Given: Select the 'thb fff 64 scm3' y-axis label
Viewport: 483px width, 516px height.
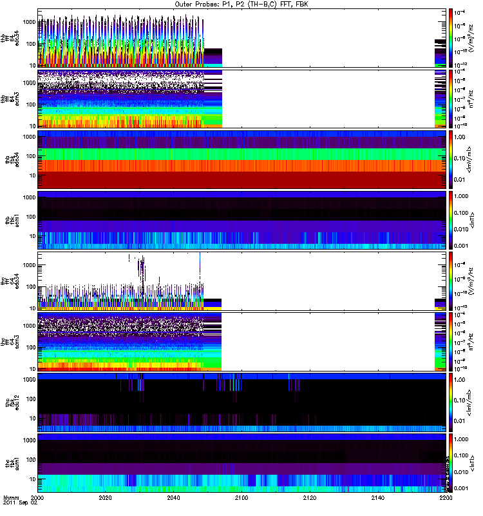Looking at the screenshot, I should 10,99.
